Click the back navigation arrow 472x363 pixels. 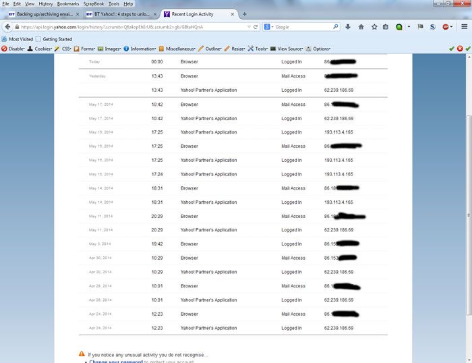(7, 27)
